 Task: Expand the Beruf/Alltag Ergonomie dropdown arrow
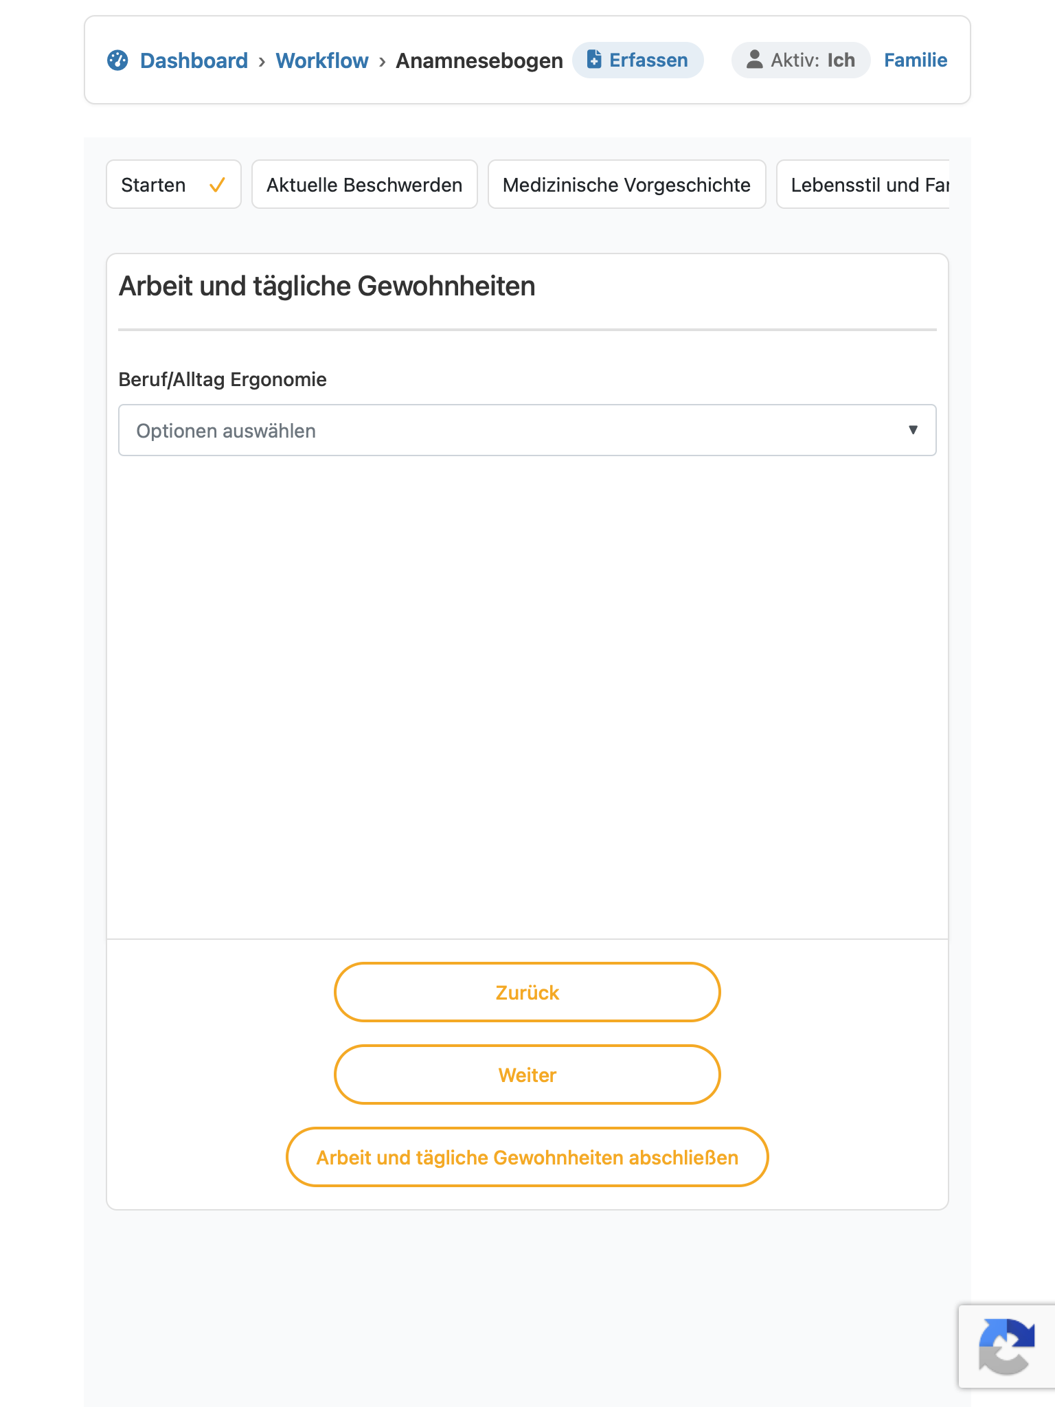[913, 430]
